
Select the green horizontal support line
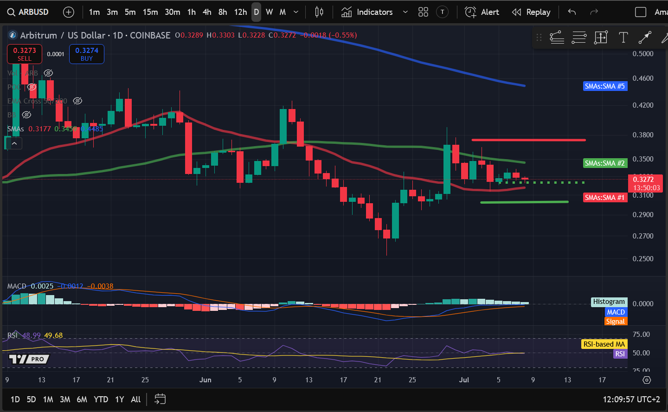tap(524, 202)
